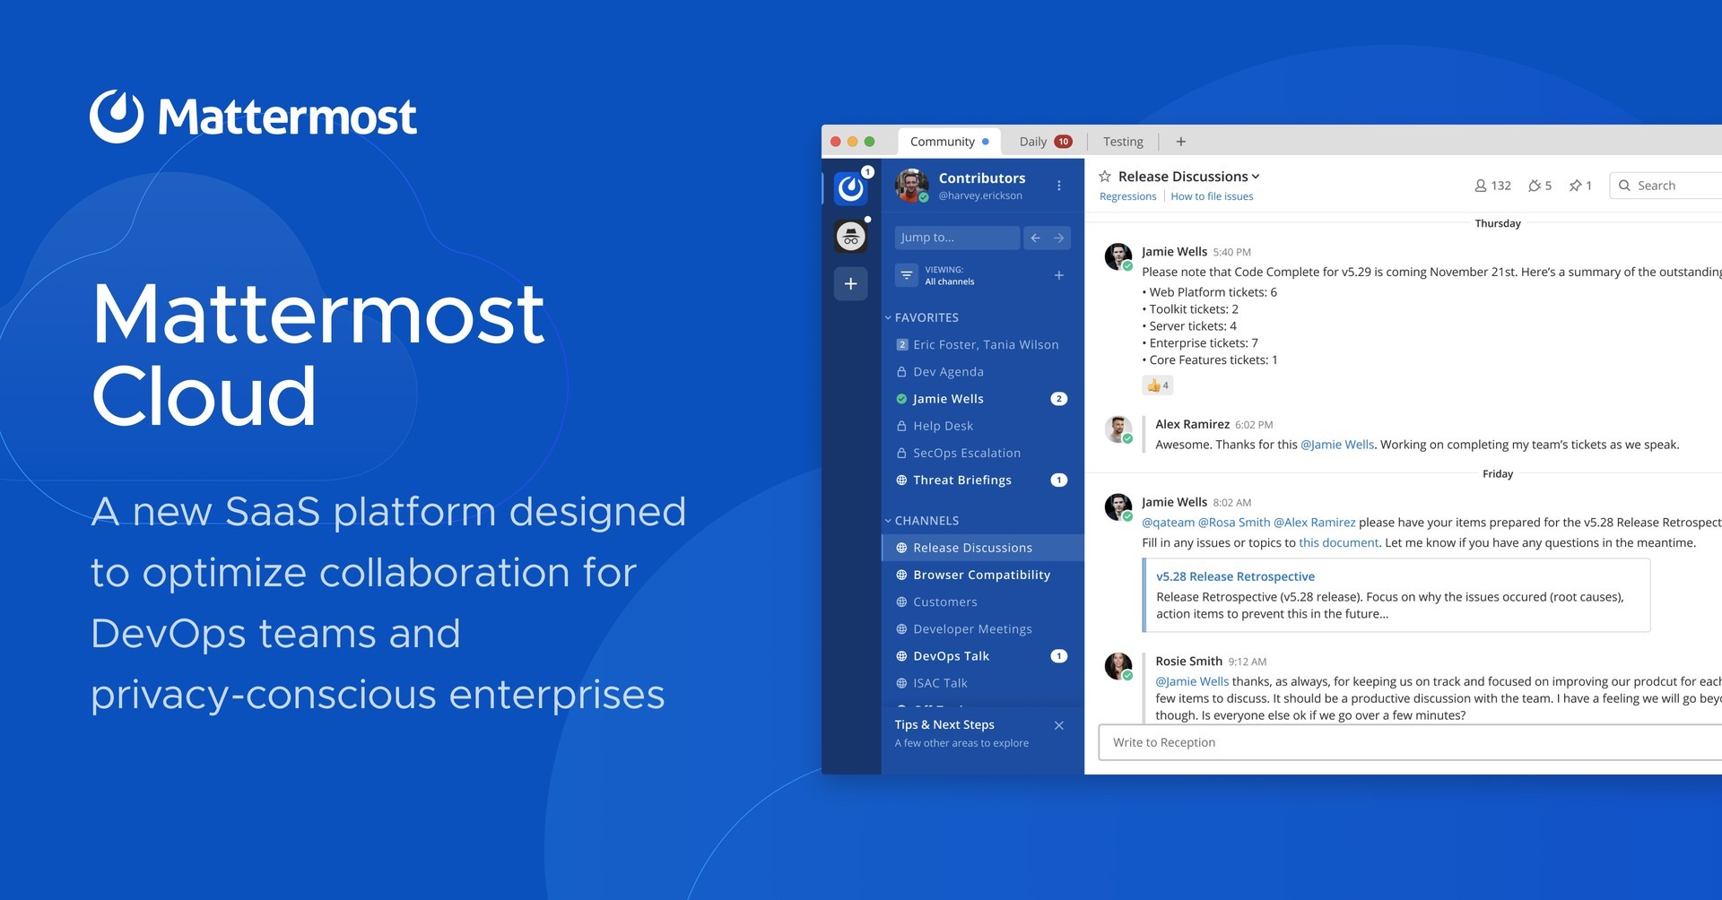Viewport: 1722px width, 900px height.
Task: Switch to the Testing tab
Action: coord(1123,142)
